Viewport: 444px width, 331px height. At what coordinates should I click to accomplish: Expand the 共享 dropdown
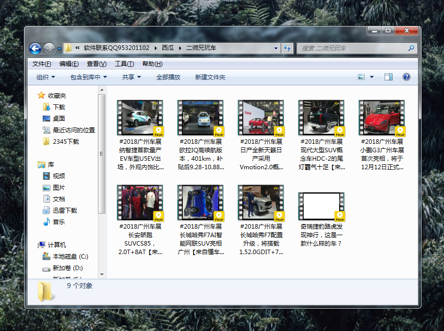coord(131,77)
